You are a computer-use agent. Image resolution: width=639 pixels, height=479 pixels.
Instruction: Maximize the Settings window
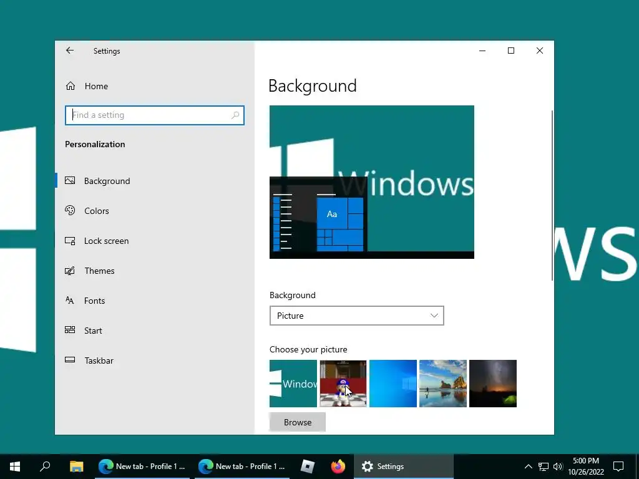click(511, 51)
